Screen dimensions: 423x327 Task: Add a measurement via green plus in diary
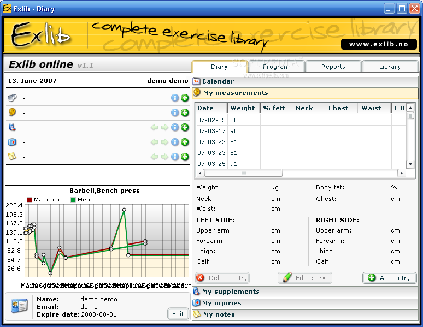(185, 112)
